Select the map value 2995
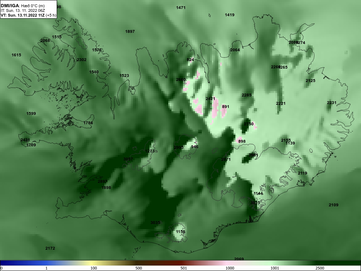 coord(179,147)
